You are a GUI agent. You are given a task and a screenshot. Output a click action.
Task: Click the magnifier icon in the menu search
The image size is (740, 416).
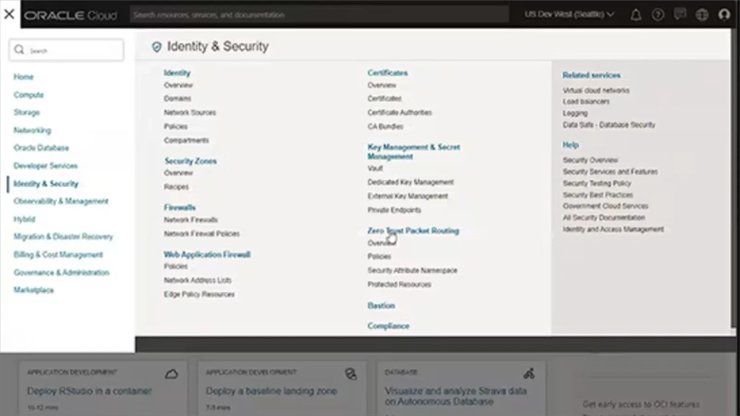pos(20,50)
